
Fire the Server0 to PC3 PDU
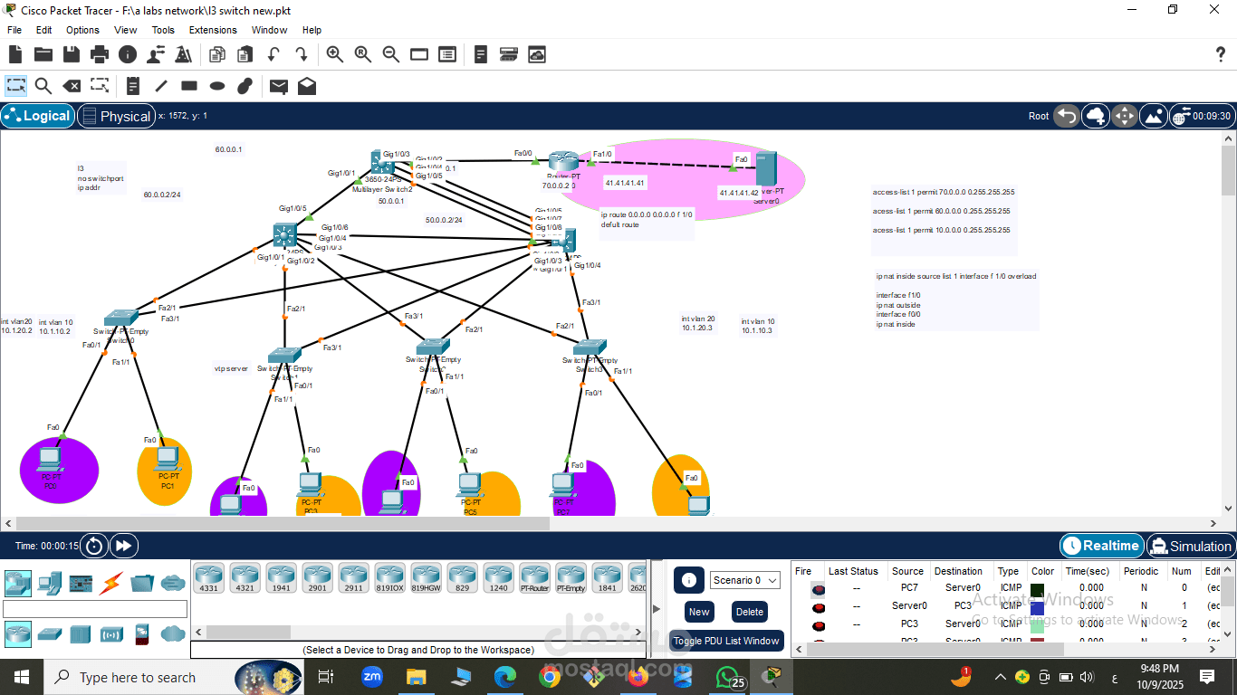819,607
